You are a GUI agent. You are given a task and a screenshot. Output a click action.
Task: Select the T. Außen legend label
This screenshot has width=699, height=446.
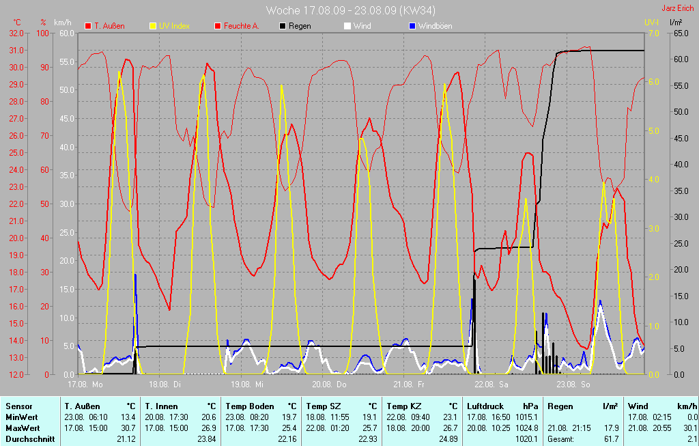[109, 26]
